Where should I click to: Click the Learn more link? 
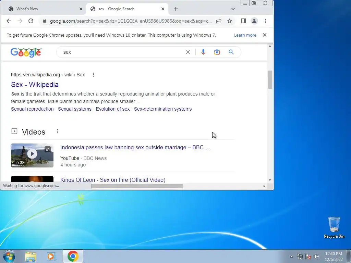click(245, 35)
